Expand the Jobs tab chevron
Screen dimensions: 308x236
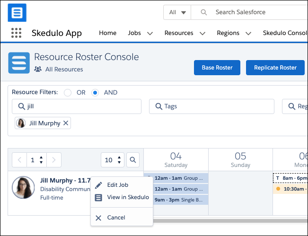pyautogui.click(x=150, y=34)
